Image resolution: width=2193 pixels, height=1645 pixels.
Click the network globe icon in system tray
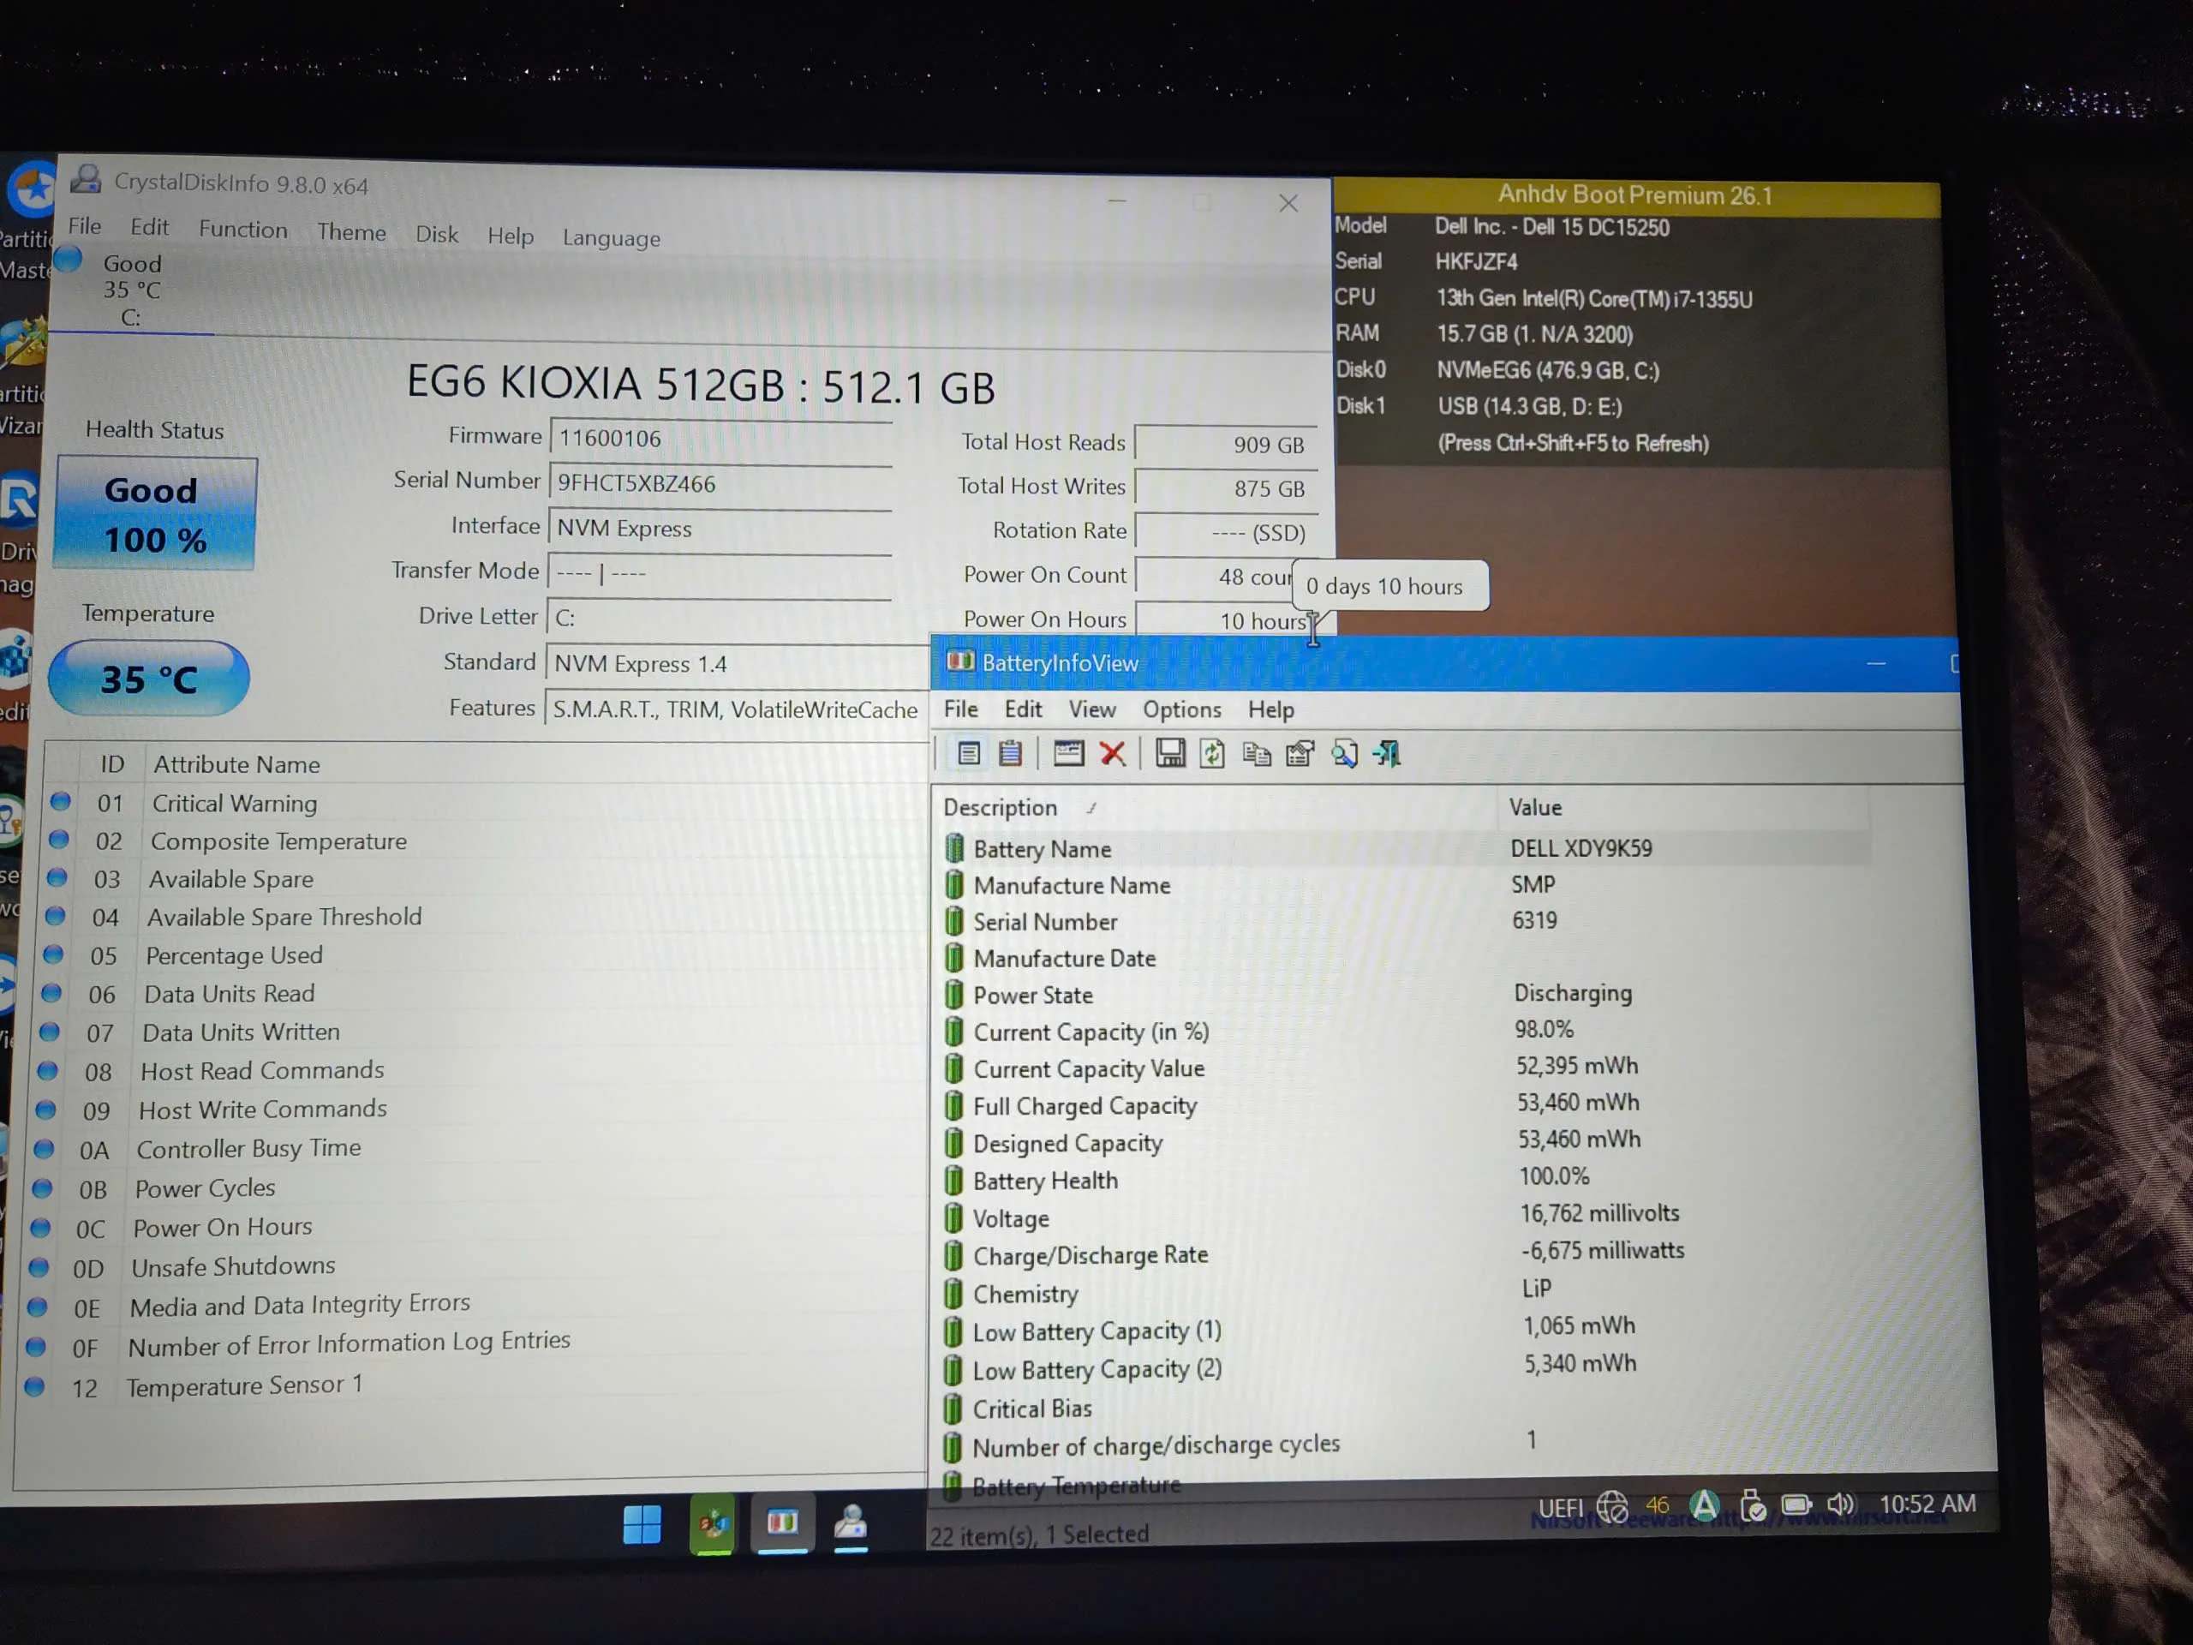[1612, 1507]
